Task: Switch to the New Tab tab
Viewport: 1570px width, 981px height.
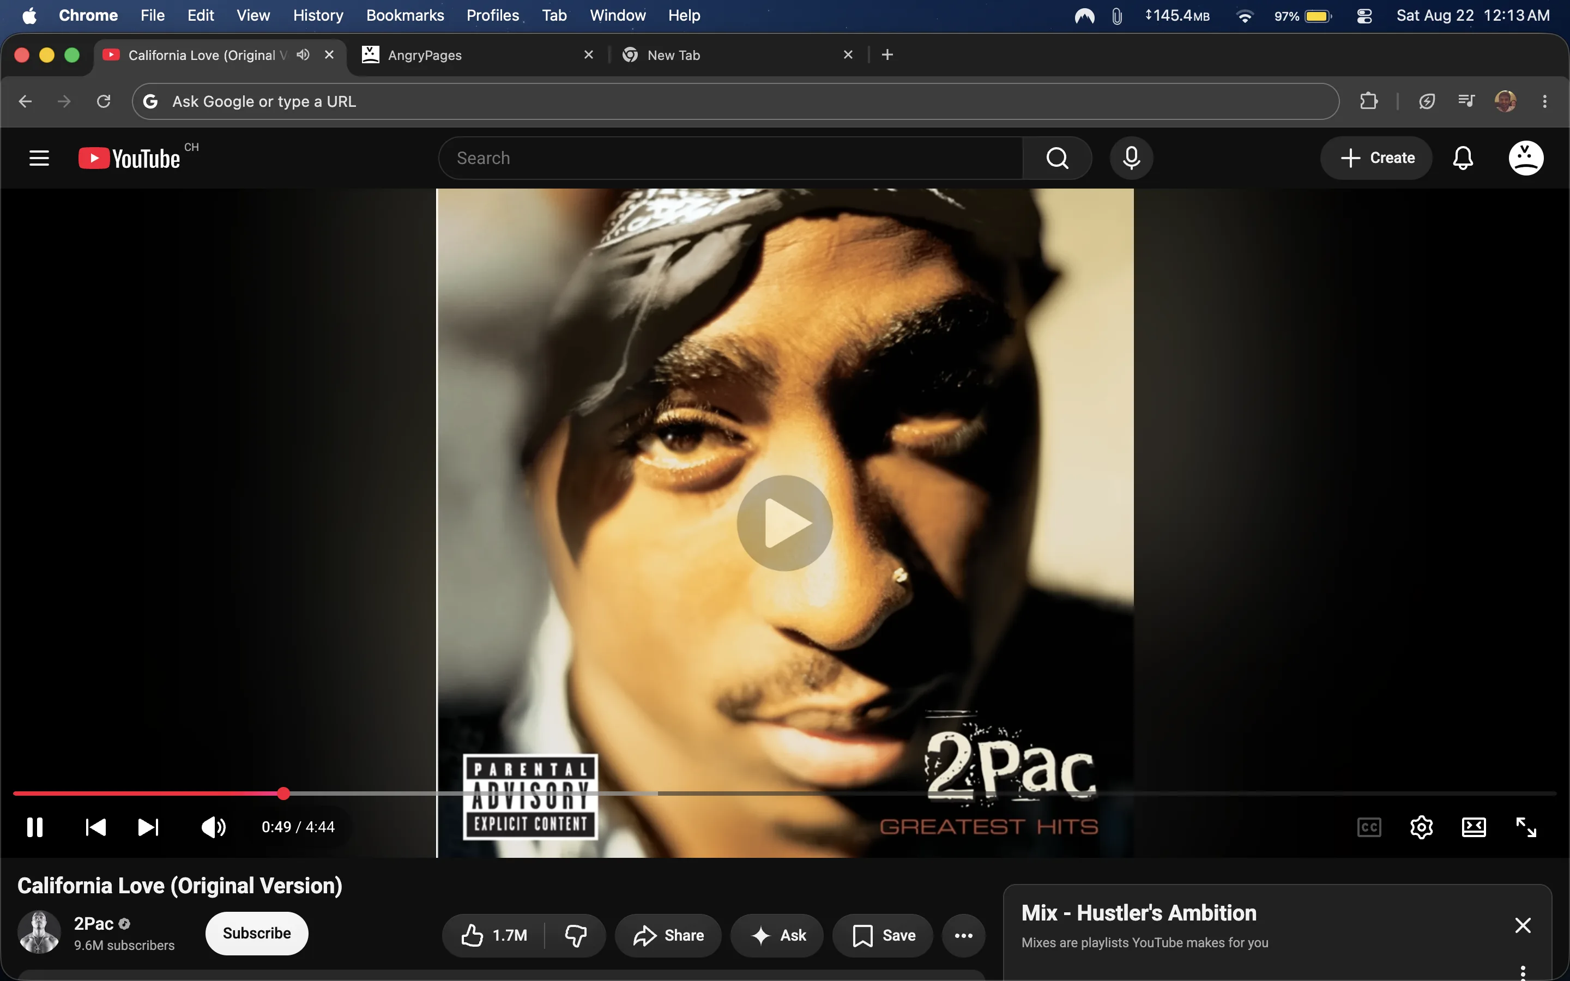Action: [x=738, y=55]
